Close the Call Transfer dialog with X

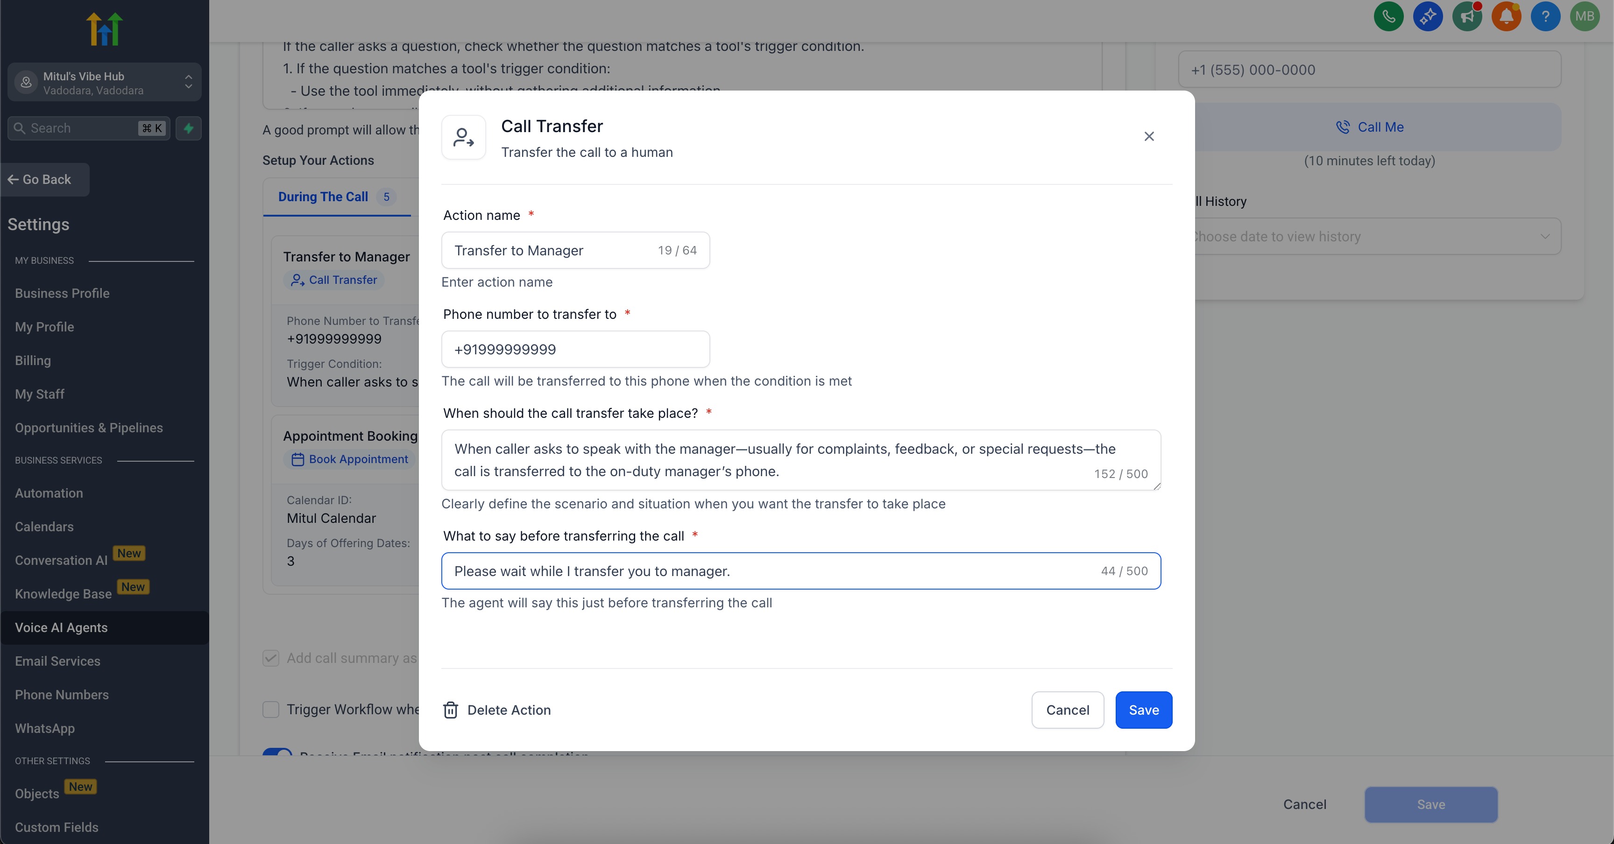[1148, 136]
